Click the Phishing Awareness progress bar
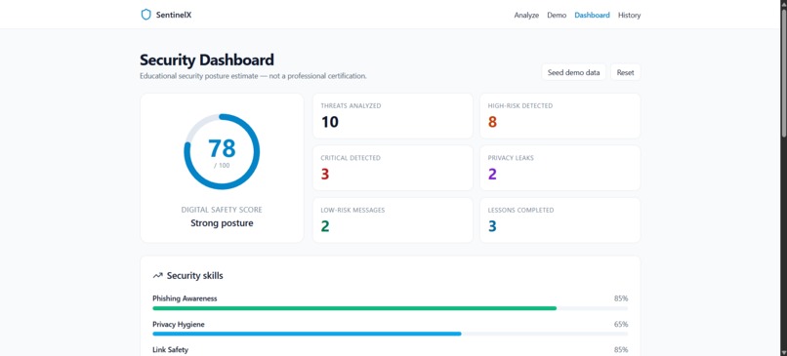The height and width of the screenshot is (356, 787). (390, 308)
